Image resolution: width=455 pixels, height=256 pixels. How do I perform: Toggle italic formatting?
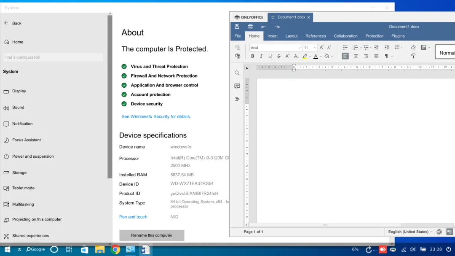click(261, 56)
